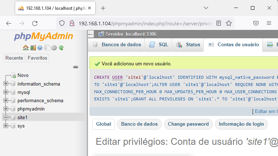Click the browser forward arrow
The width and height of the screenshot is (278, 156).
22,23
